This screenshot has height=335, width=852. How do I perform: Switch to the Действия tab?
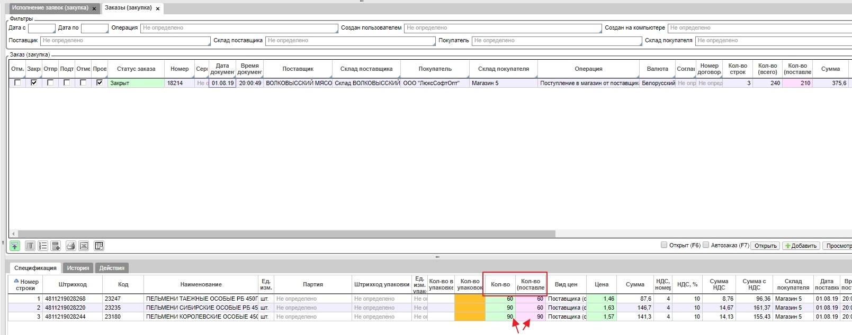tap(112, 268)
